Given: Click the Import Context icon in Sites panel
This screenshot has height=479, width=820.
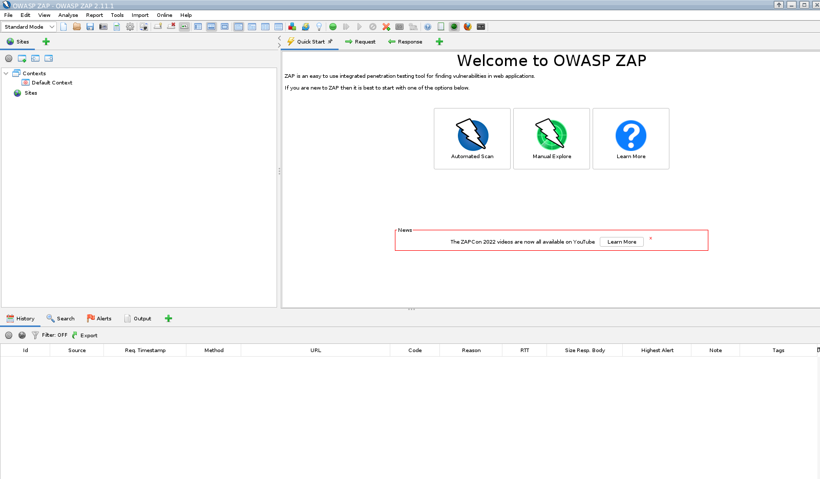Looking at the screenshot, I should point(35,58).
